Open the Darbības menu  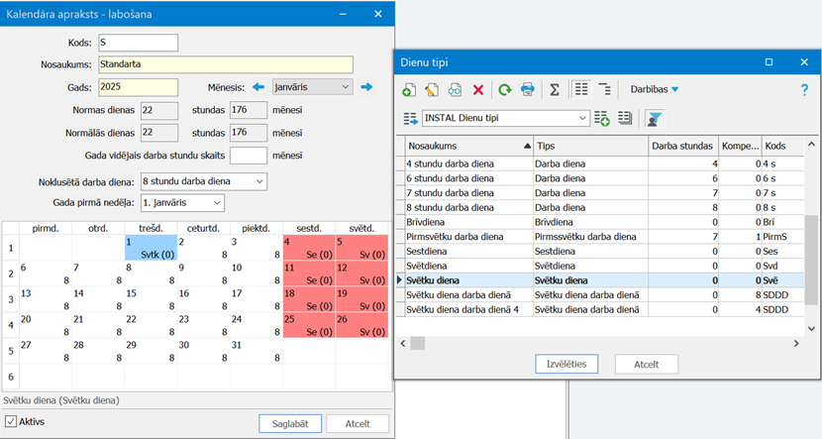coord(655,89)
